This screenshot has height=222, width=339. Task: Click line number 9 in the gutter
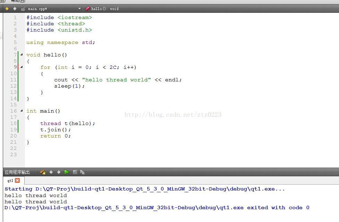pyautogui.click(x=15, y=67)
